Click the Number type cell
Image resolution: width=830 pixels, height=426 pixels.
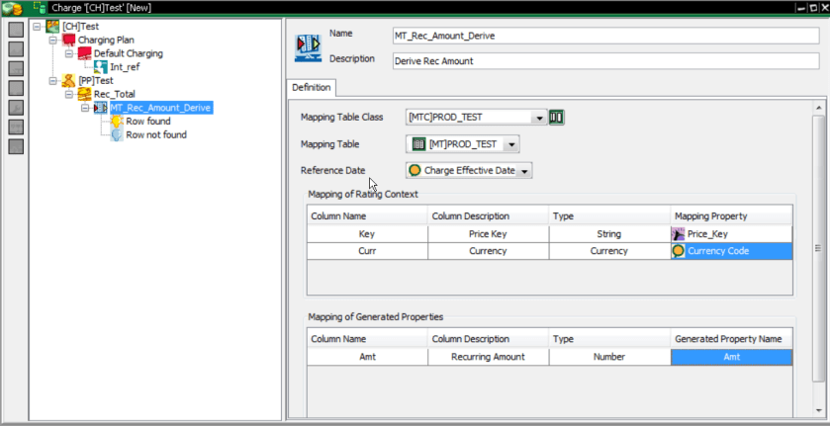pyautogui.click(x=609, y=357)
